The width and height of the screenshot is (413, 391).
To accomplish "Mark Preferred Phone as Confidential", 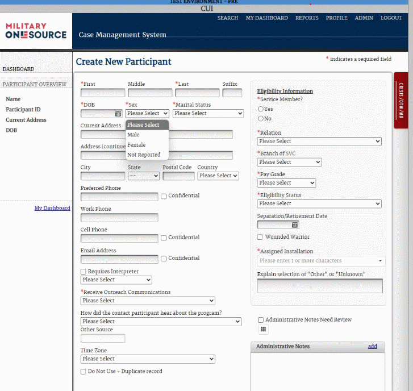I will [x=164, y=196].
